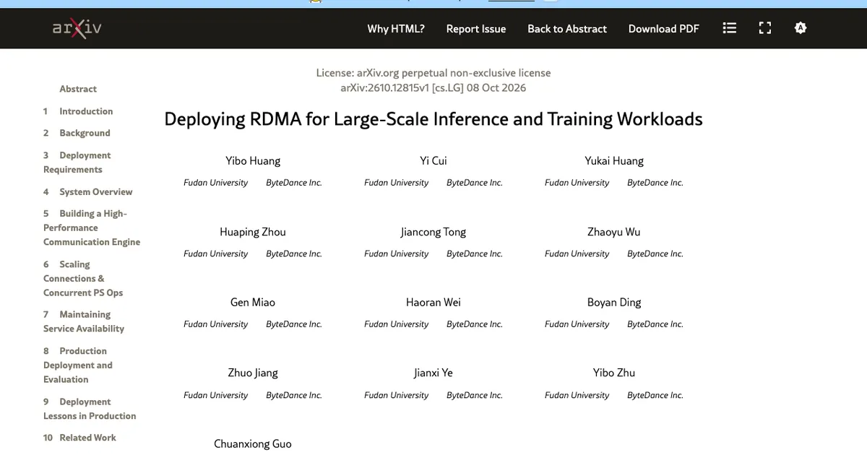
Task: Click Fudan University under Gen Miao
Action: click(216, 324)
